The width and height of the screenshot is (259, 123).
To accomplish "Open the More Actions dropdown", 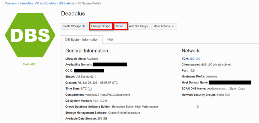I will point(164,26).
